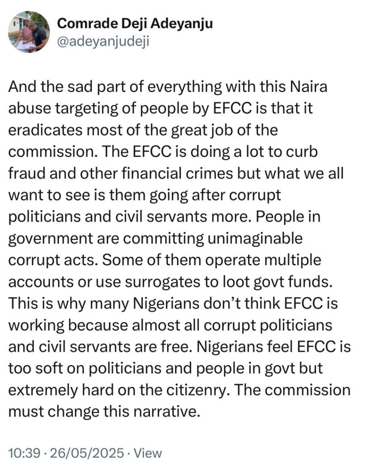366x463 pixels.
Task: Click the text fraud and other financial crimes
Action: pos(121,173)
